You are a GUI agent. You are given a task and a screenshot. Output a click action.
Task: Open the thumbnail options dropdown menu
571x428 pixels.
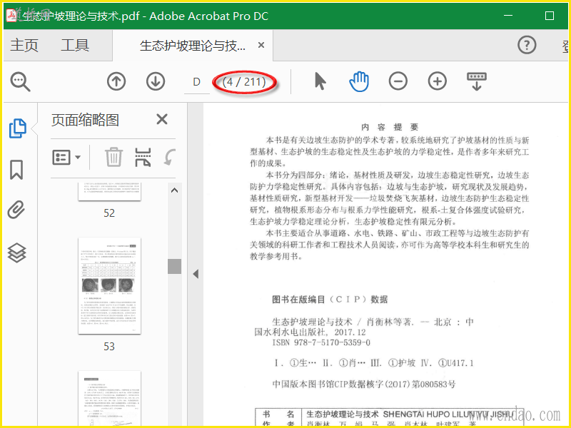point(66,157)
